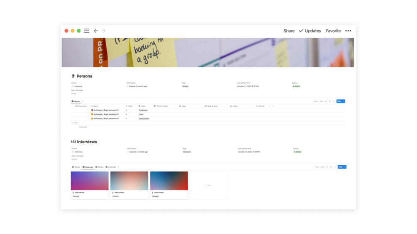
Task: Click the Brief column header
Action: [x=129, y=106]
